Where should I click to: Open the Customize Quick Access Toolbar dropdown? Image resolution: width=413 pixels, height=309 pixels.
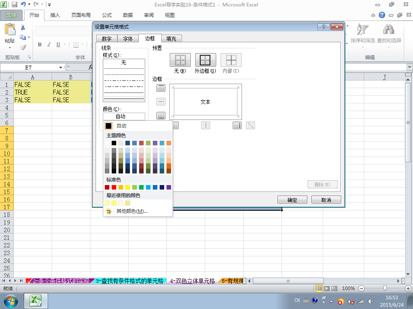pos(49,4)
